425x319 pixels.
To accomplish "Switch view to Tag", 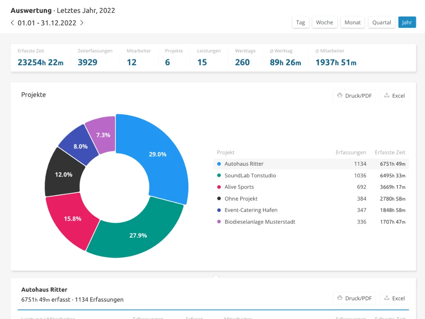I will click(x=300, y=22).
